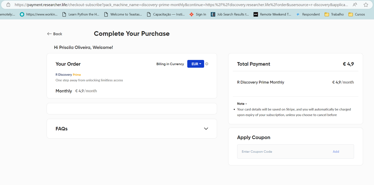The image size is (374, 185).
Task: Expand the FAQs section chevron
Action: click(206, 129)
